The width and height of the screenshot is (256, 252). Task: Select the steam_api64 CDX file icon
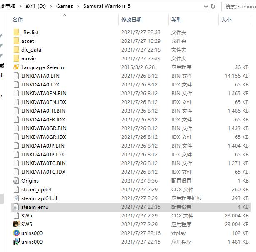16,189
